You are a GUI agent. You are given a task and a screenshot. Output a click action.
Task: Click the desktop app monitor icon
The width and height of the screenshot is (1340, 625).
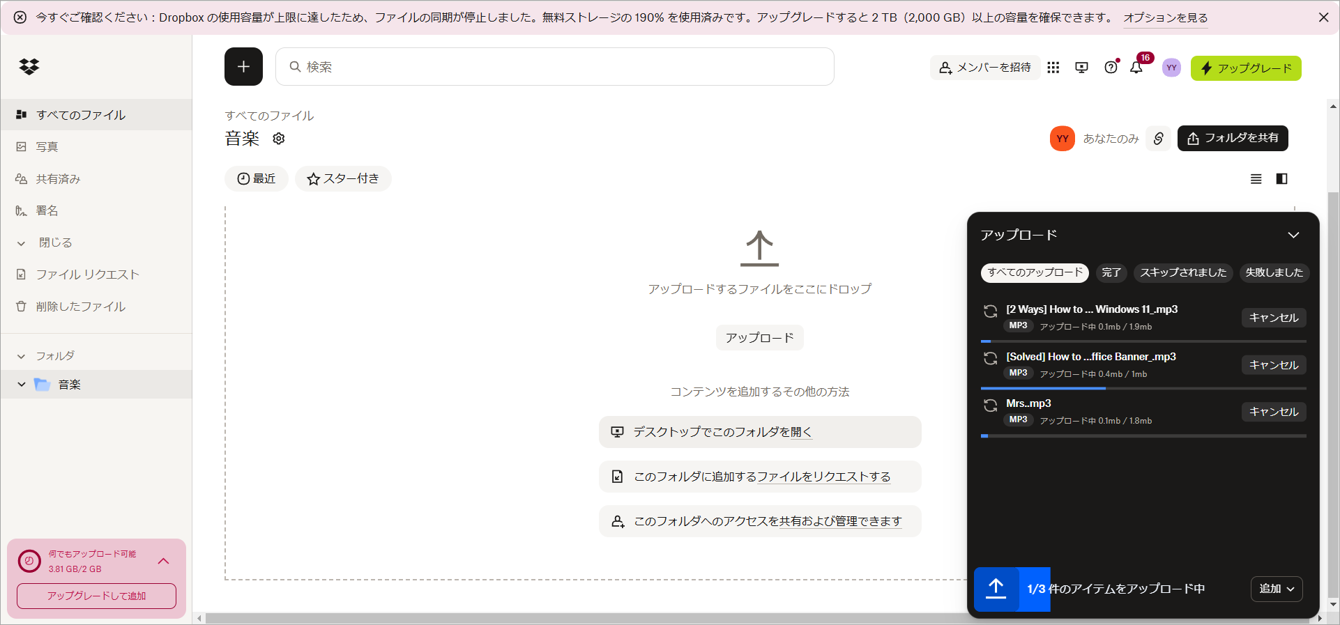[x=1081, y=68]
